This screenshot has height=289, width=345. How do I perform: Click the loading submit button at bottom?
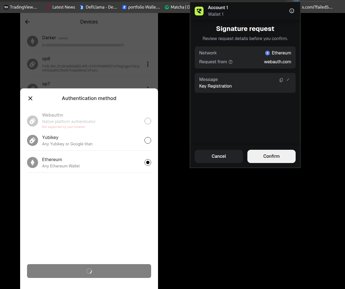click(x=89, y=271)
